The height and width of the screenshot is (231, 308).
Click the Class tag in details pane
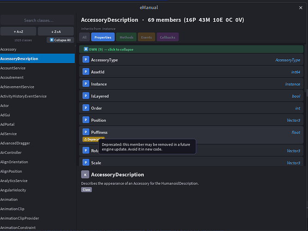pyautogui.click(x=86, y=189)
